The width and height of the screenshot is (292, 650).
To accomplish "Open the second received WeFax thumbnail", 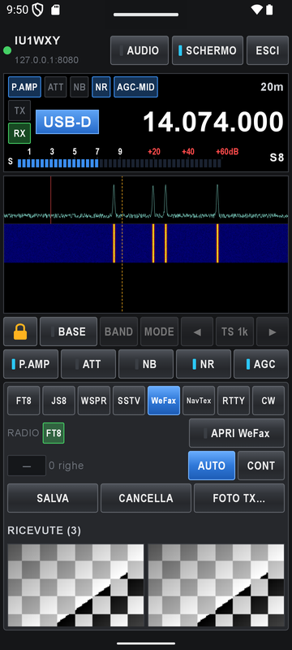I will click(217, 585).
